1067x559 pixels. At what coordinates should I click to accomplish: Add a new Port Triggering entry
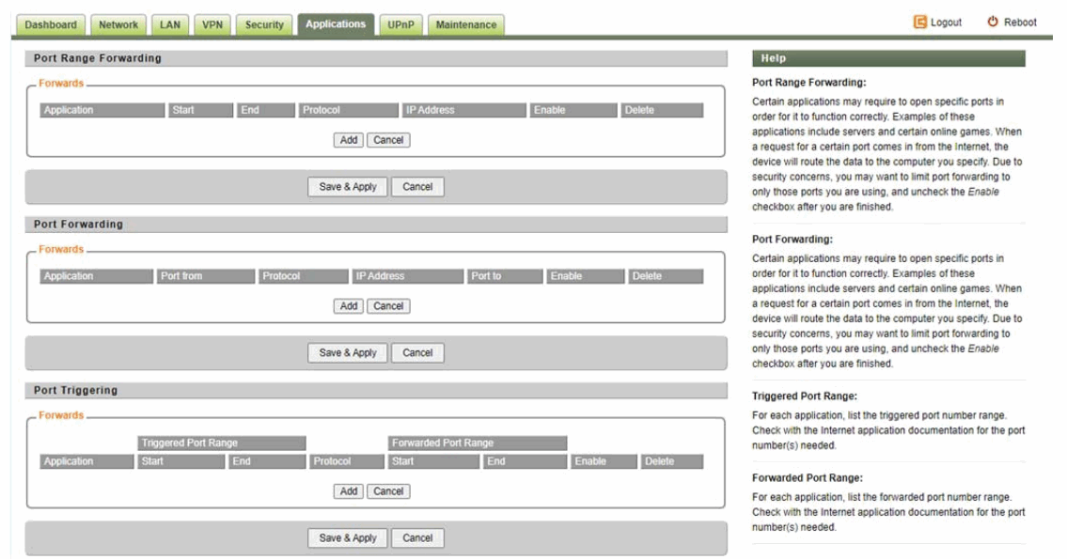pyautogui.click(x=349, y=491)
